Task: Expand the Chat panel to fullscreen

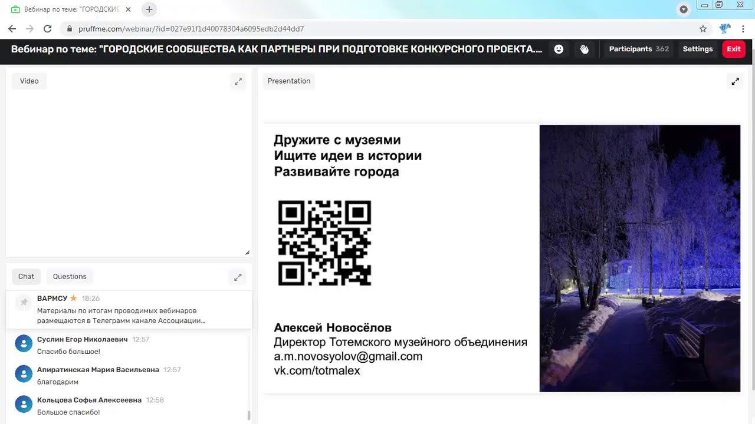Action: point(238,277)
